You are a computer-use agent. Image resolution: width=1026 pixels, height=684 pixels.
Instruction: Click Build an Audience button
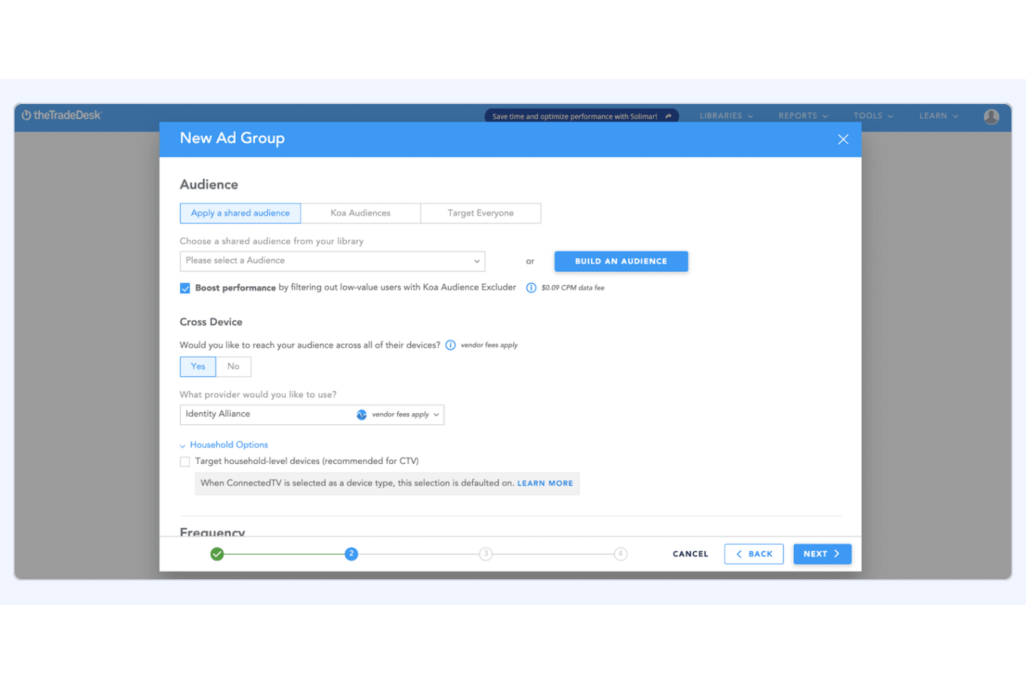(621, 261)
